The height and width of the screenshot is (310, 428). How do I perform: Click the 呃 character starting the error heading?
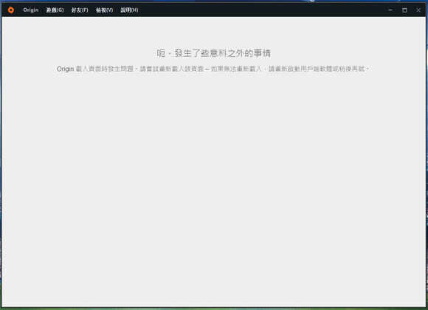161,53
